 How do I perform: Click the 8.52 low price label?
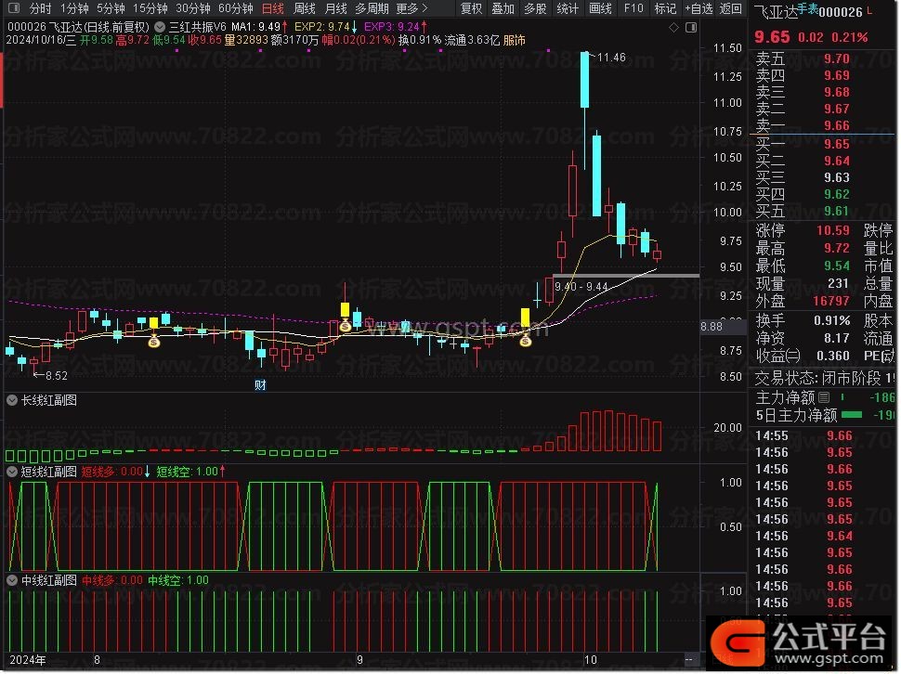[57, 375]
